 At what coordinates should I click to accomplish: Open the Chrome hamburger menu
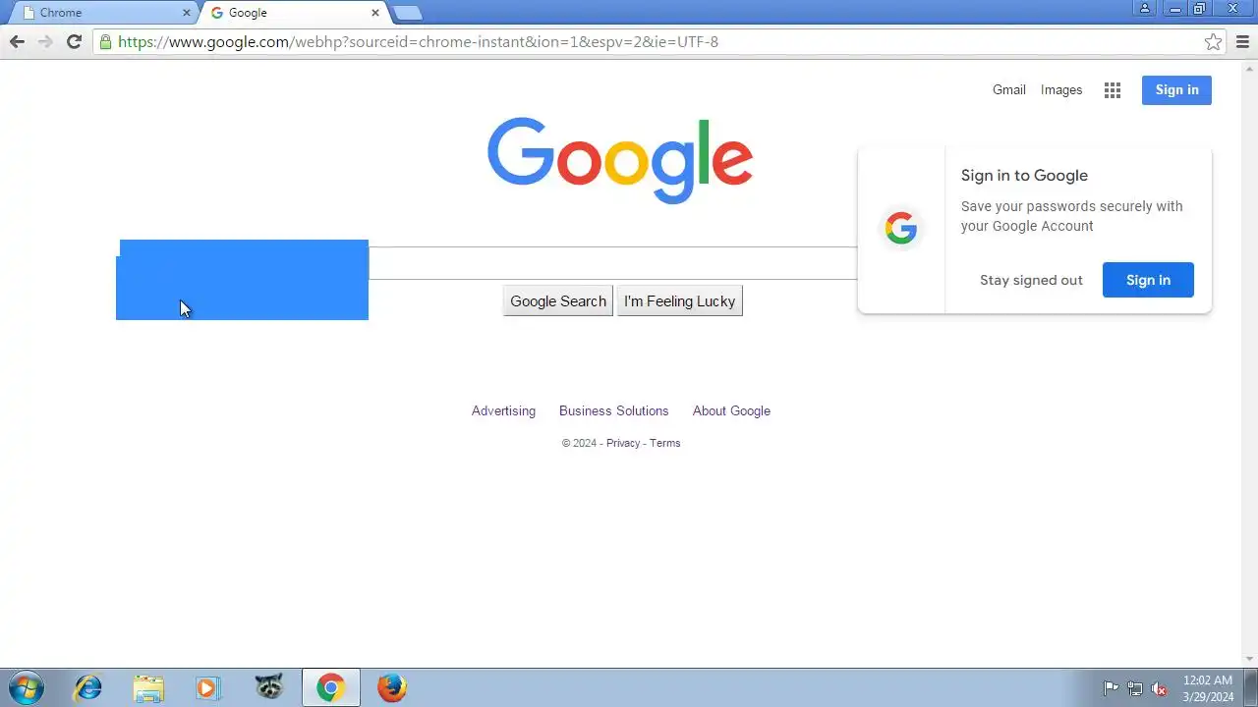pos(1242,41)
